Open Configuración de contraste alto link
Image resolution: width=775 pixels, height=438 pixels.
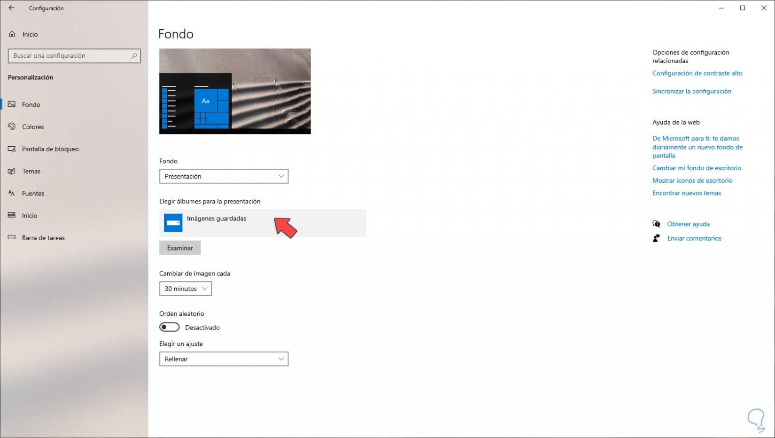click(697, 73)
